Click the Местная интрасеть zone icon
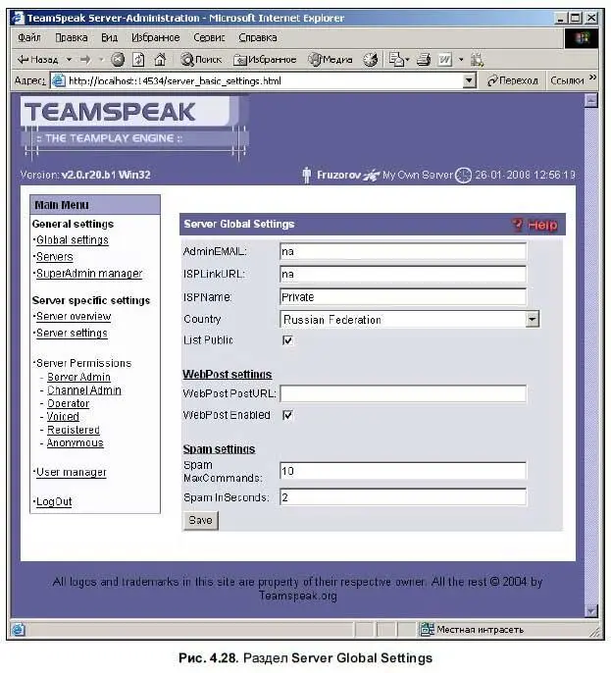 (427, 629)
